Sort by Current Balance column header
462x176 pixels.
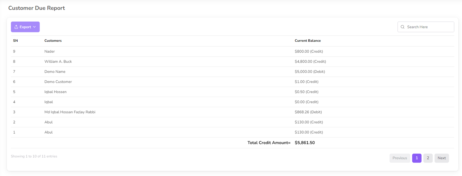click(x=308, y=41)
